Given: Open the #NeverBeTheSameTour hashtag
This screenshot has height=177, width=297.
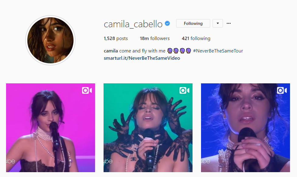Looking at the screenshot, I should click(218, 51).
